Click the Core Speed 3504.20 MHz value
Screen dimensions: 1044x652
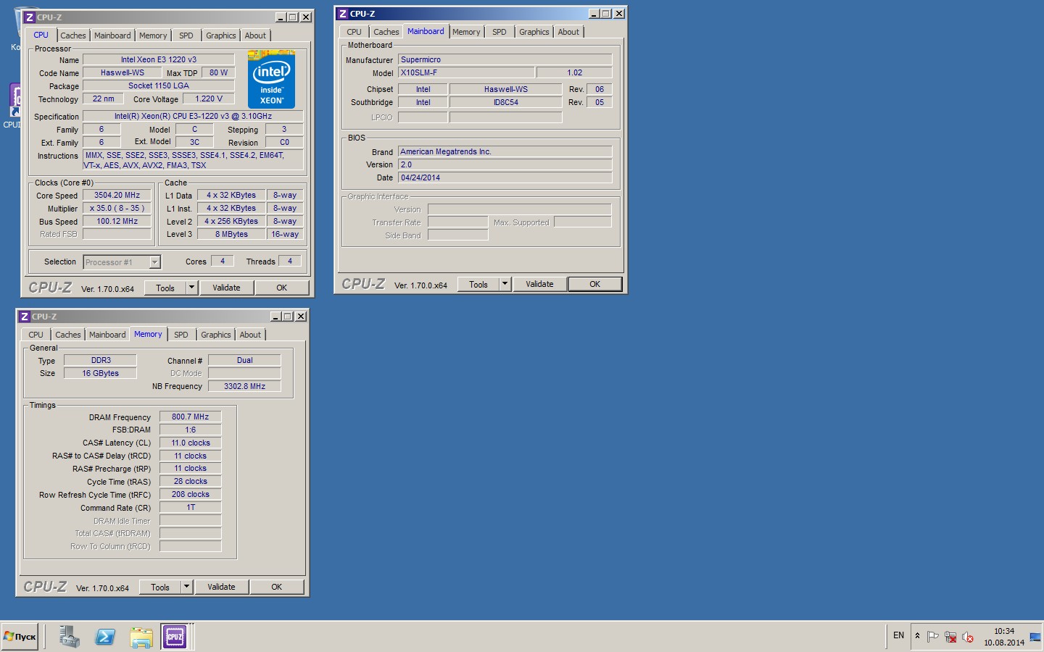click(117, 196)
